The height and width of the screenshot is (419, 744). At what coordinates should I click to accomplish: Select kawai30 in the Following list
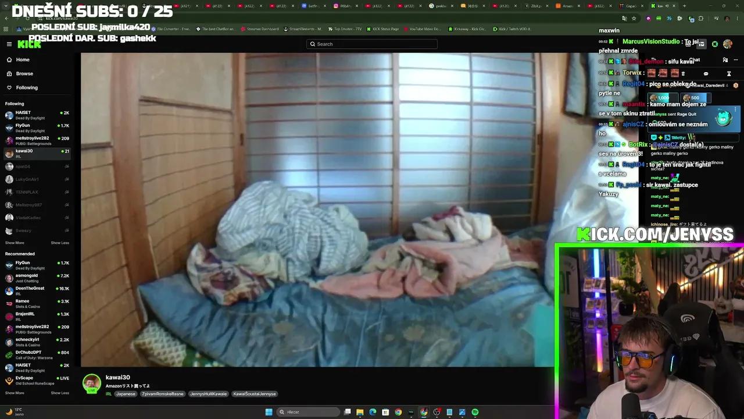tap(37, 154)
